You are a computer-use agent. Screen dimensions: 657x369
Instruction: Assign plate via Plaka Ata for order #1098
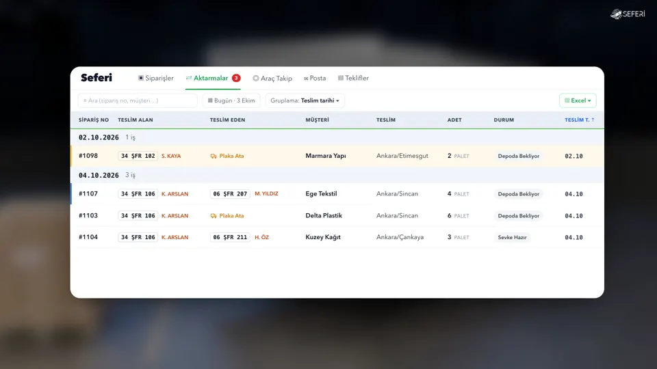coord(227,156)
